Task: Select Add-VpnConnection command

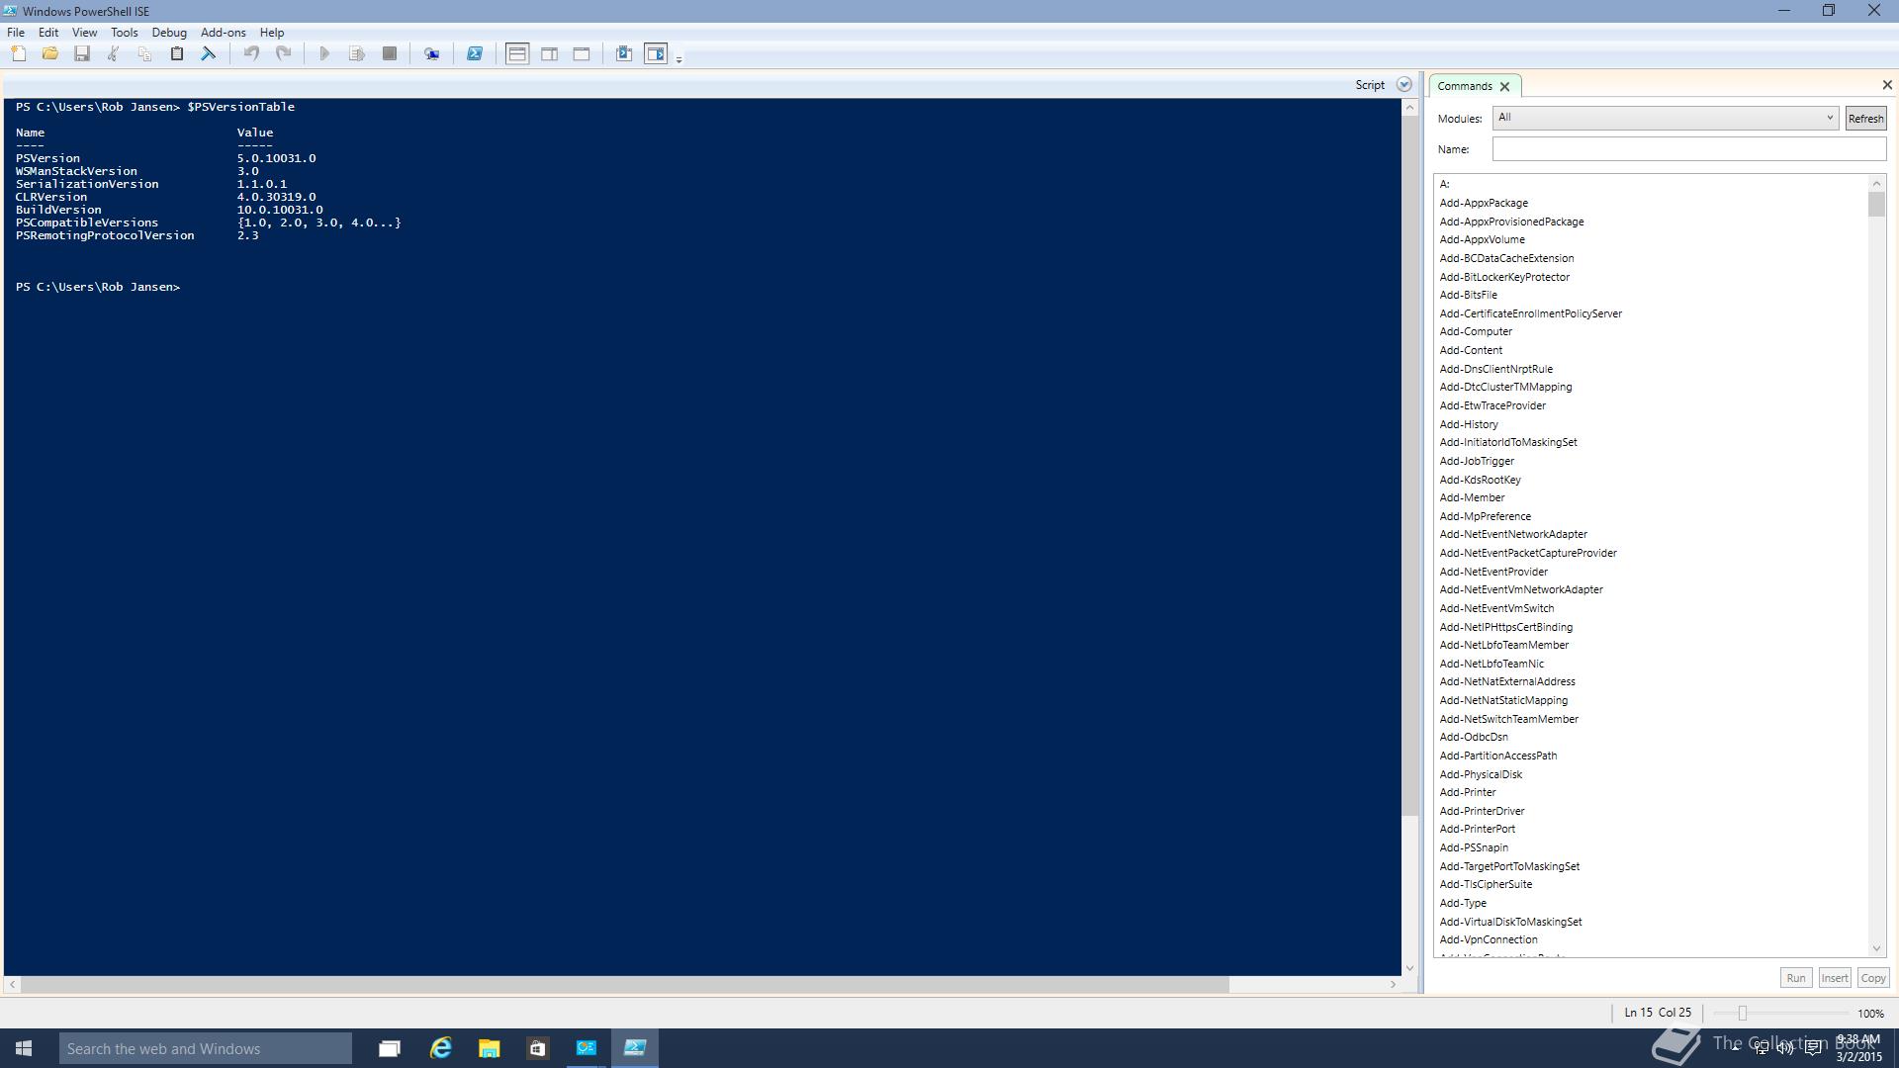Action: [1489, 940]
